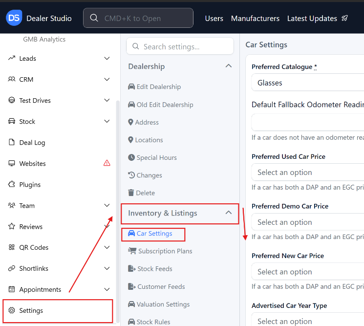Click the Settings gear icon in sidebar
The image size is (364, 326).
point(12,310)
